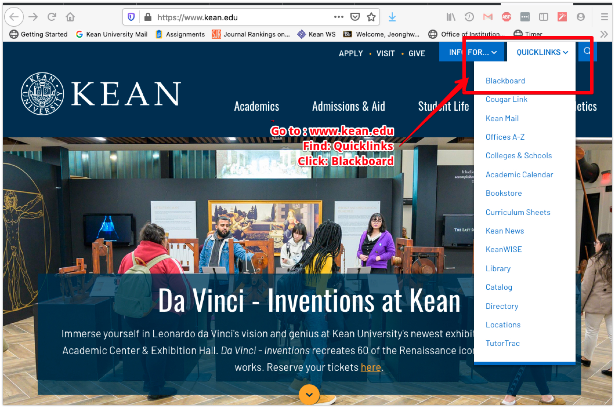Select TutorTrac from Quicklinks

point(502,343)
